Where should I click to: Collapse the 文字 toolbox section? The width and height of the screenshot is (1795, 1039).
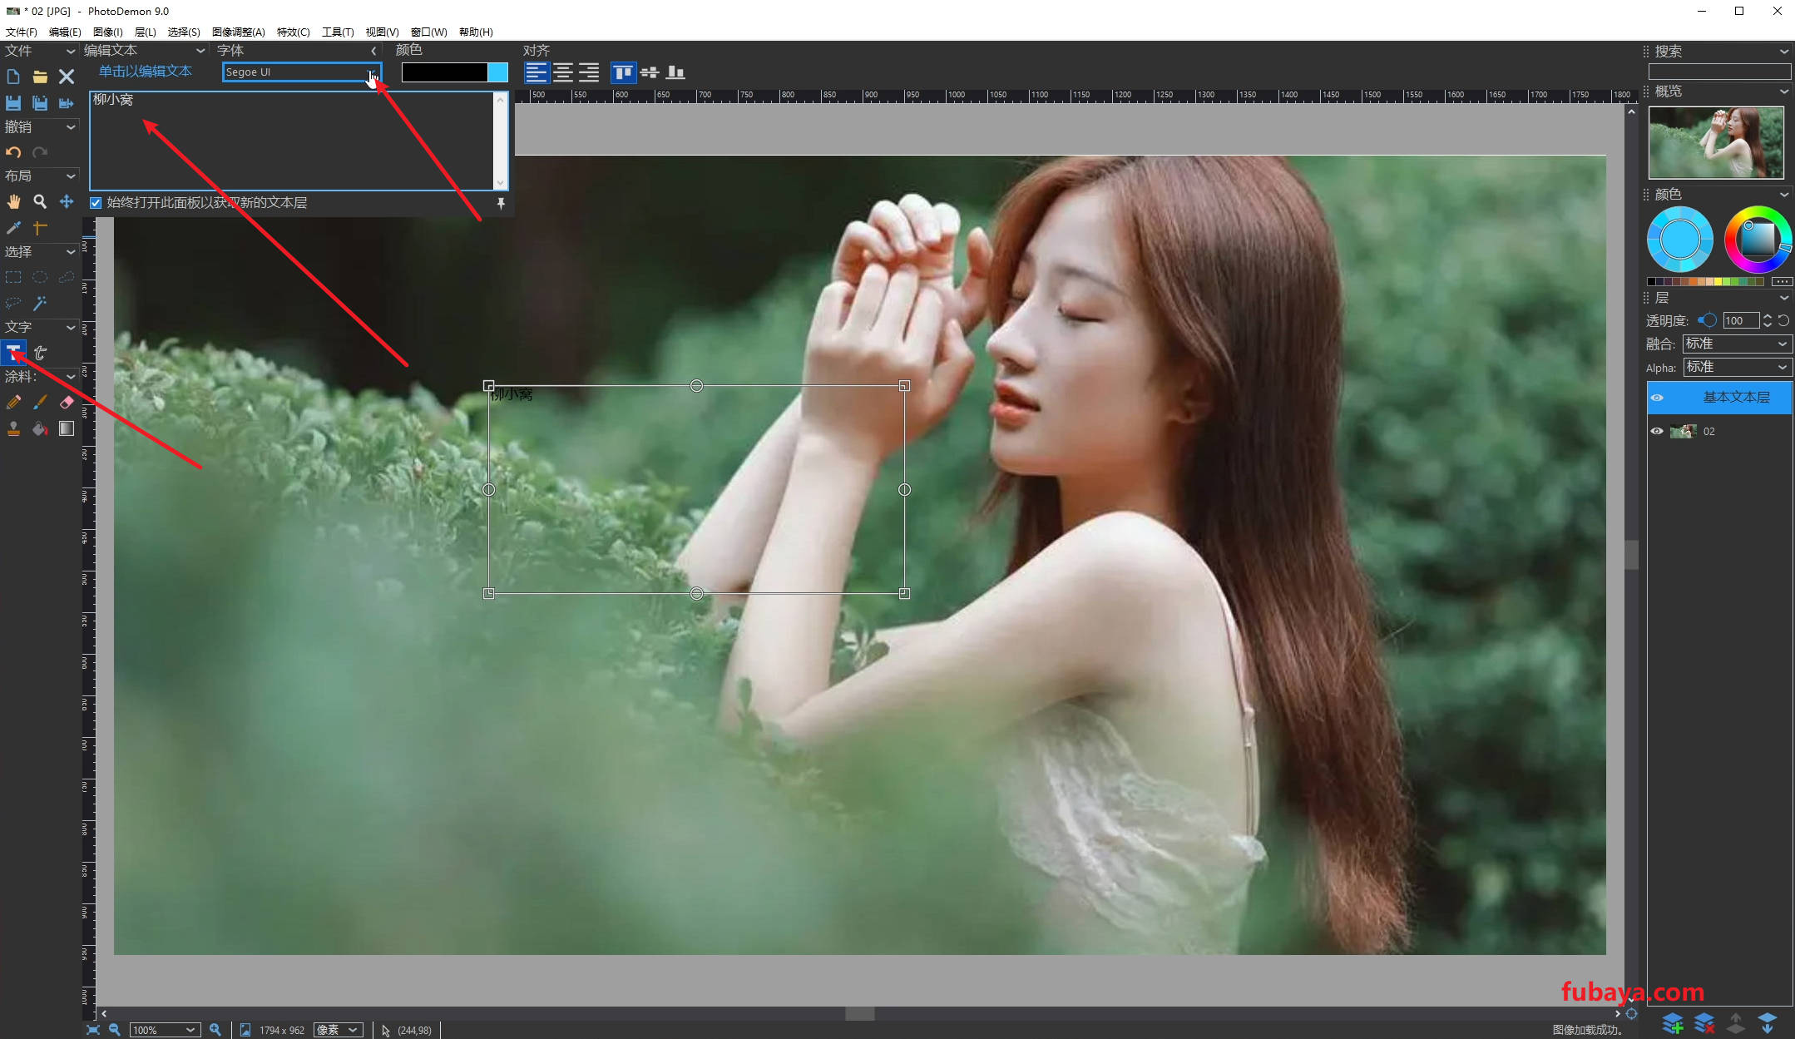point(70,328)
